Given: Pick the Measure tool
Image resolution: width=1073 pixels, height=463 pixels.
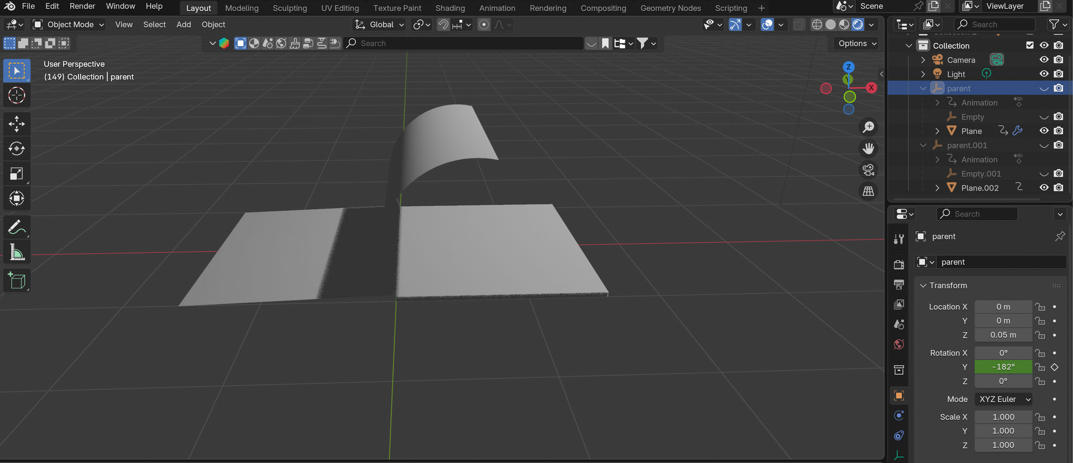Looking at the screenshot, I should 17,252.
